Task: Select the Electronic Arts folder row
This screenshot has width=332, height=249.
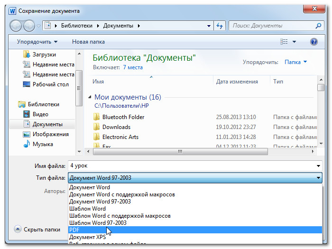Action: click(204, 137)
